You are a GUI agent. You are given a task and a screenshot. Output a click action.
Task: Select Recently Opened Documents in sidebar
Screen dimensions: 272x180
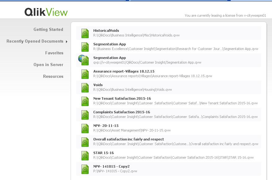pyautogui.click(x=35, y=41)
